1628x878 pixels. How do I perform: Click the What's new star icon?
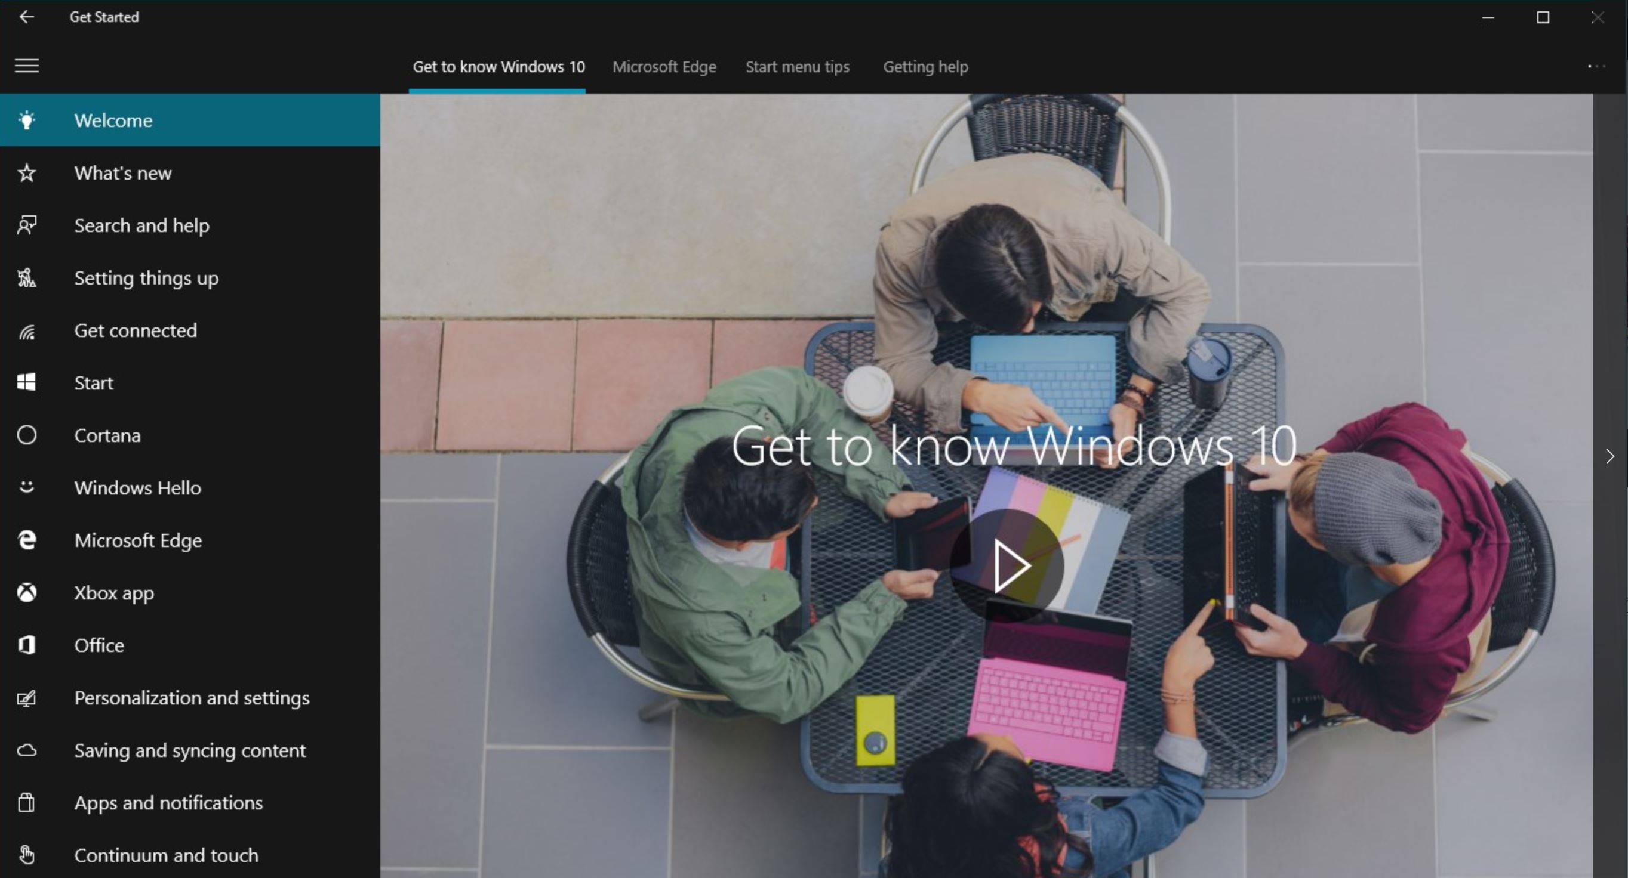point(26,173)
